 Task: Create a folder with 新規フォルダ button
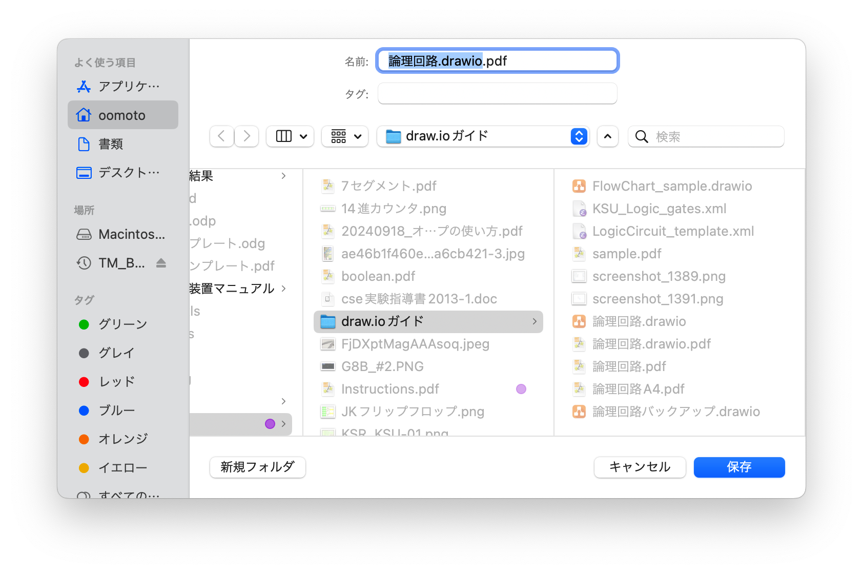[x=257, y=467]
